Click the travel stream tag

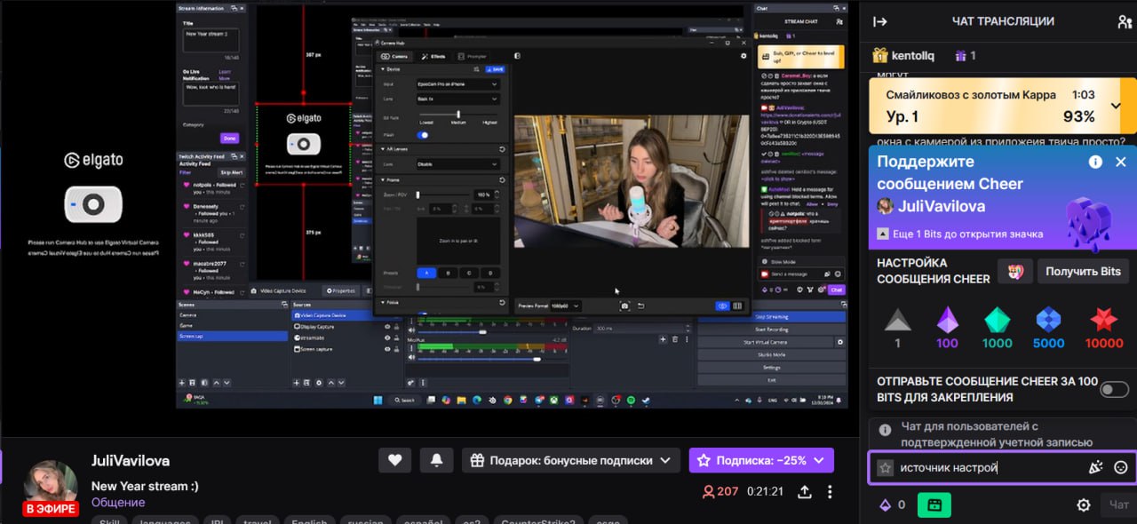click(x=258, y=521)
